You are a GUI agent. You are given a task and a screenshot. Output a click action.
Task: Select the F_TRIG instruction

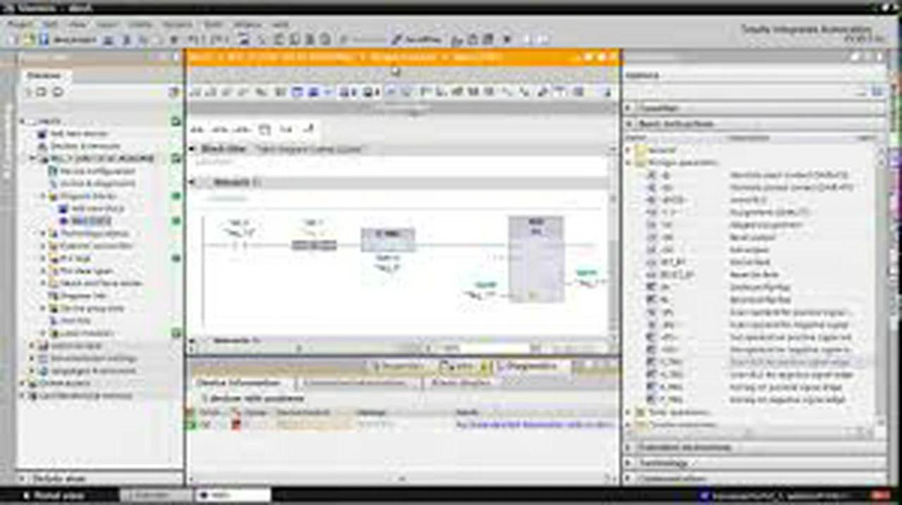point(664,400)
